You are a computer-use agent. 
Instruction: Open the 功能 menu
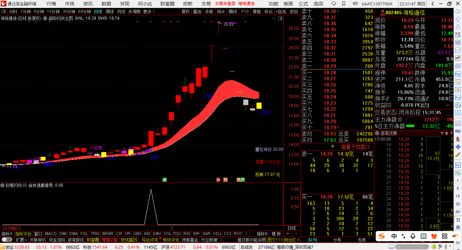(273, 4)
